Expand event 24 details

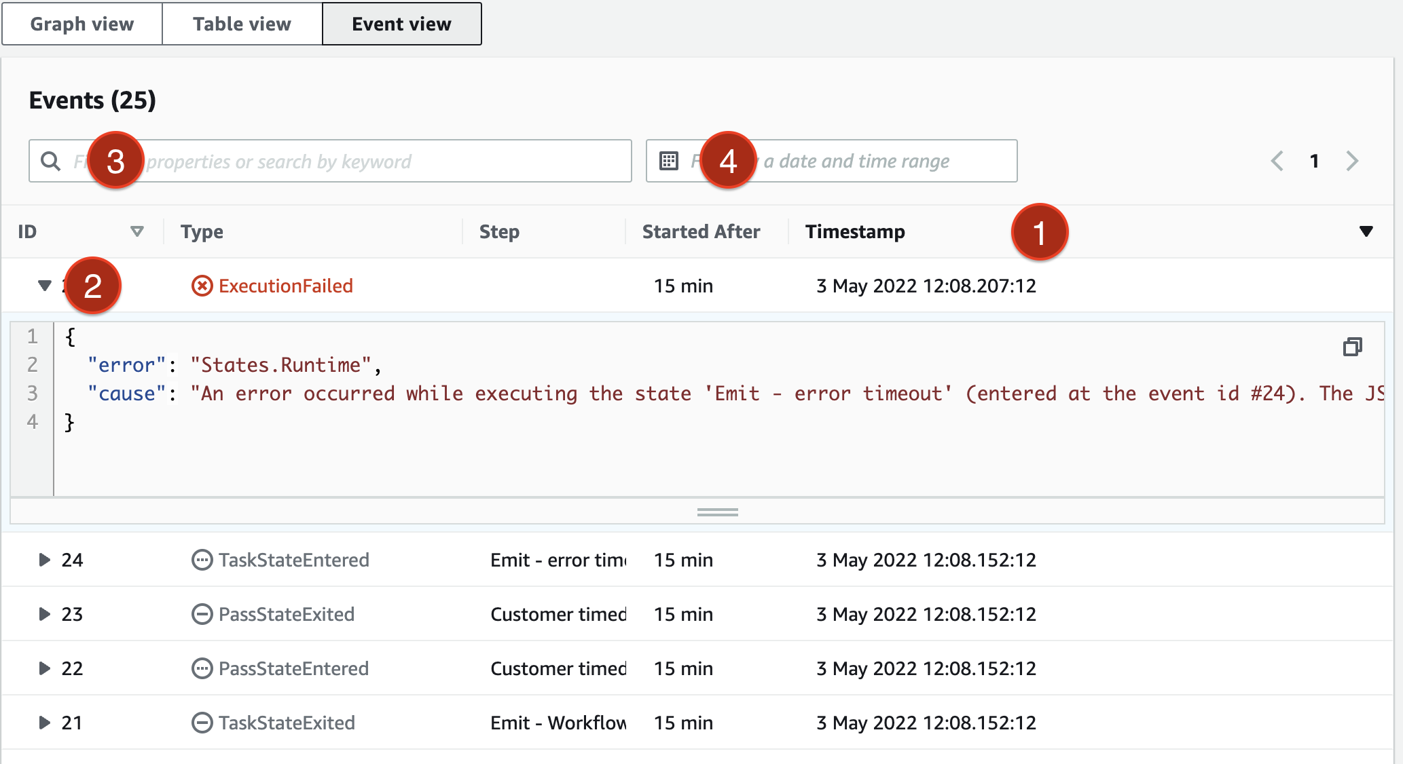point(44,560)
